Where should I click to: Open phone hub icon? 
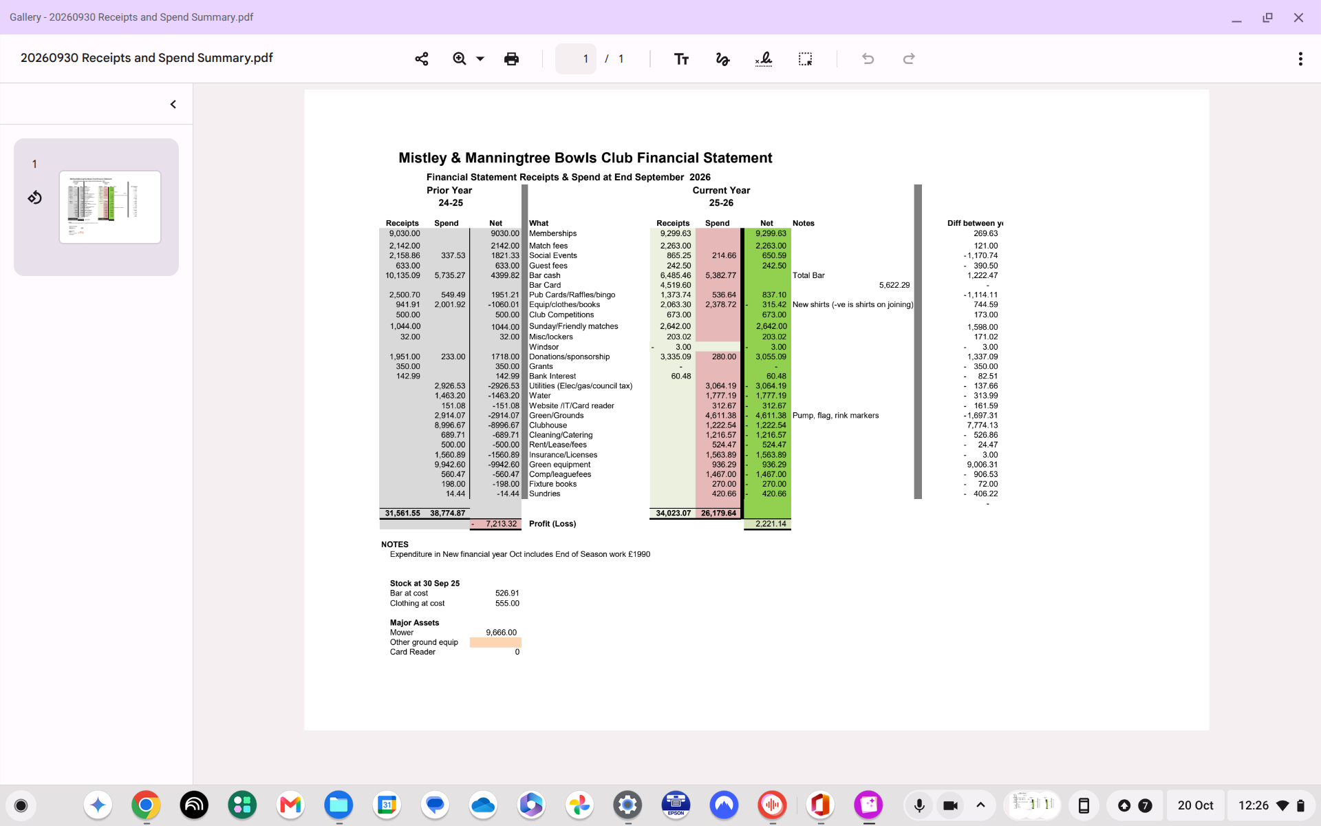[x=1084, y=805]
